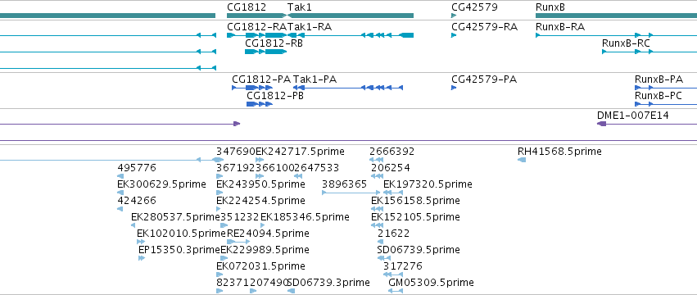Click the RH41568.5prime EST marker
Image resolution: width=697 pixels, height=295 pixels.
(x=522, y=159)
